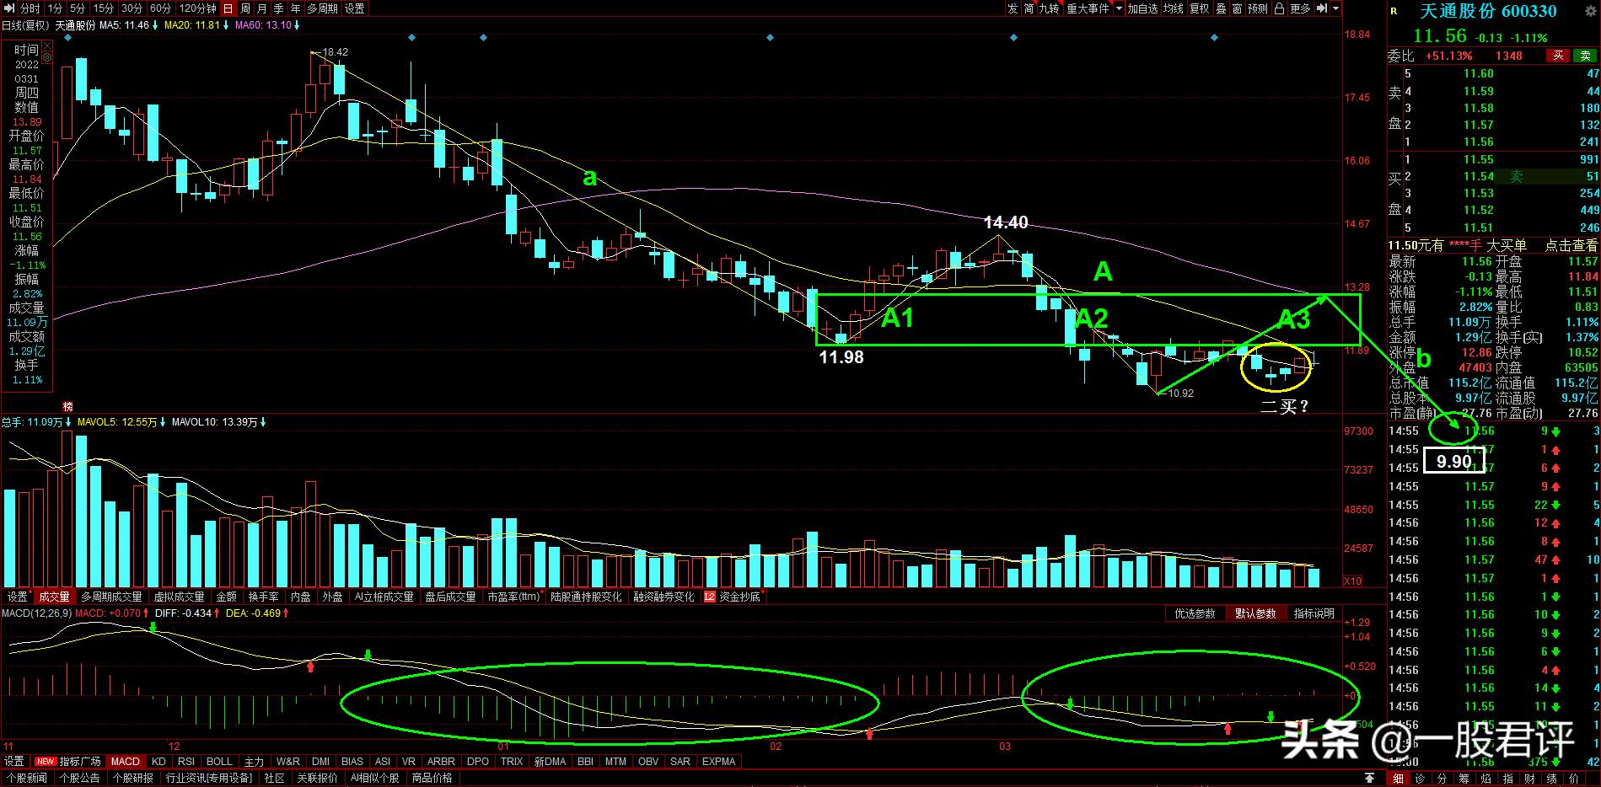Expand the dropdown arrow next to 重大事件
The height and width of the screenshot is (787, 1601).
[1119, 8]
